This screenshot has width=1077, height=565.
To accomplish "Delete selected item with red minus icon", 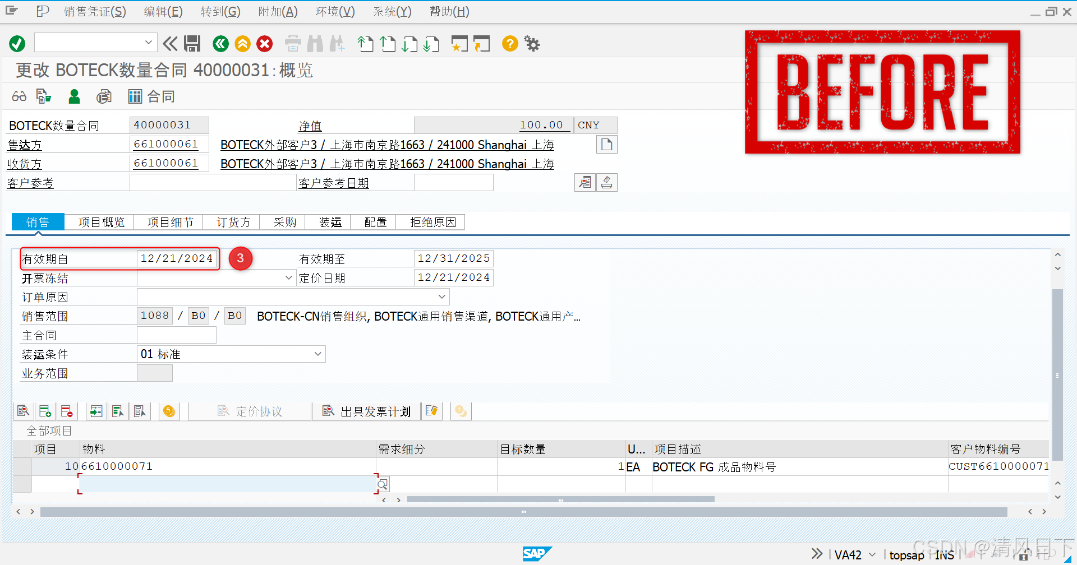I will (x=67, y=411).
